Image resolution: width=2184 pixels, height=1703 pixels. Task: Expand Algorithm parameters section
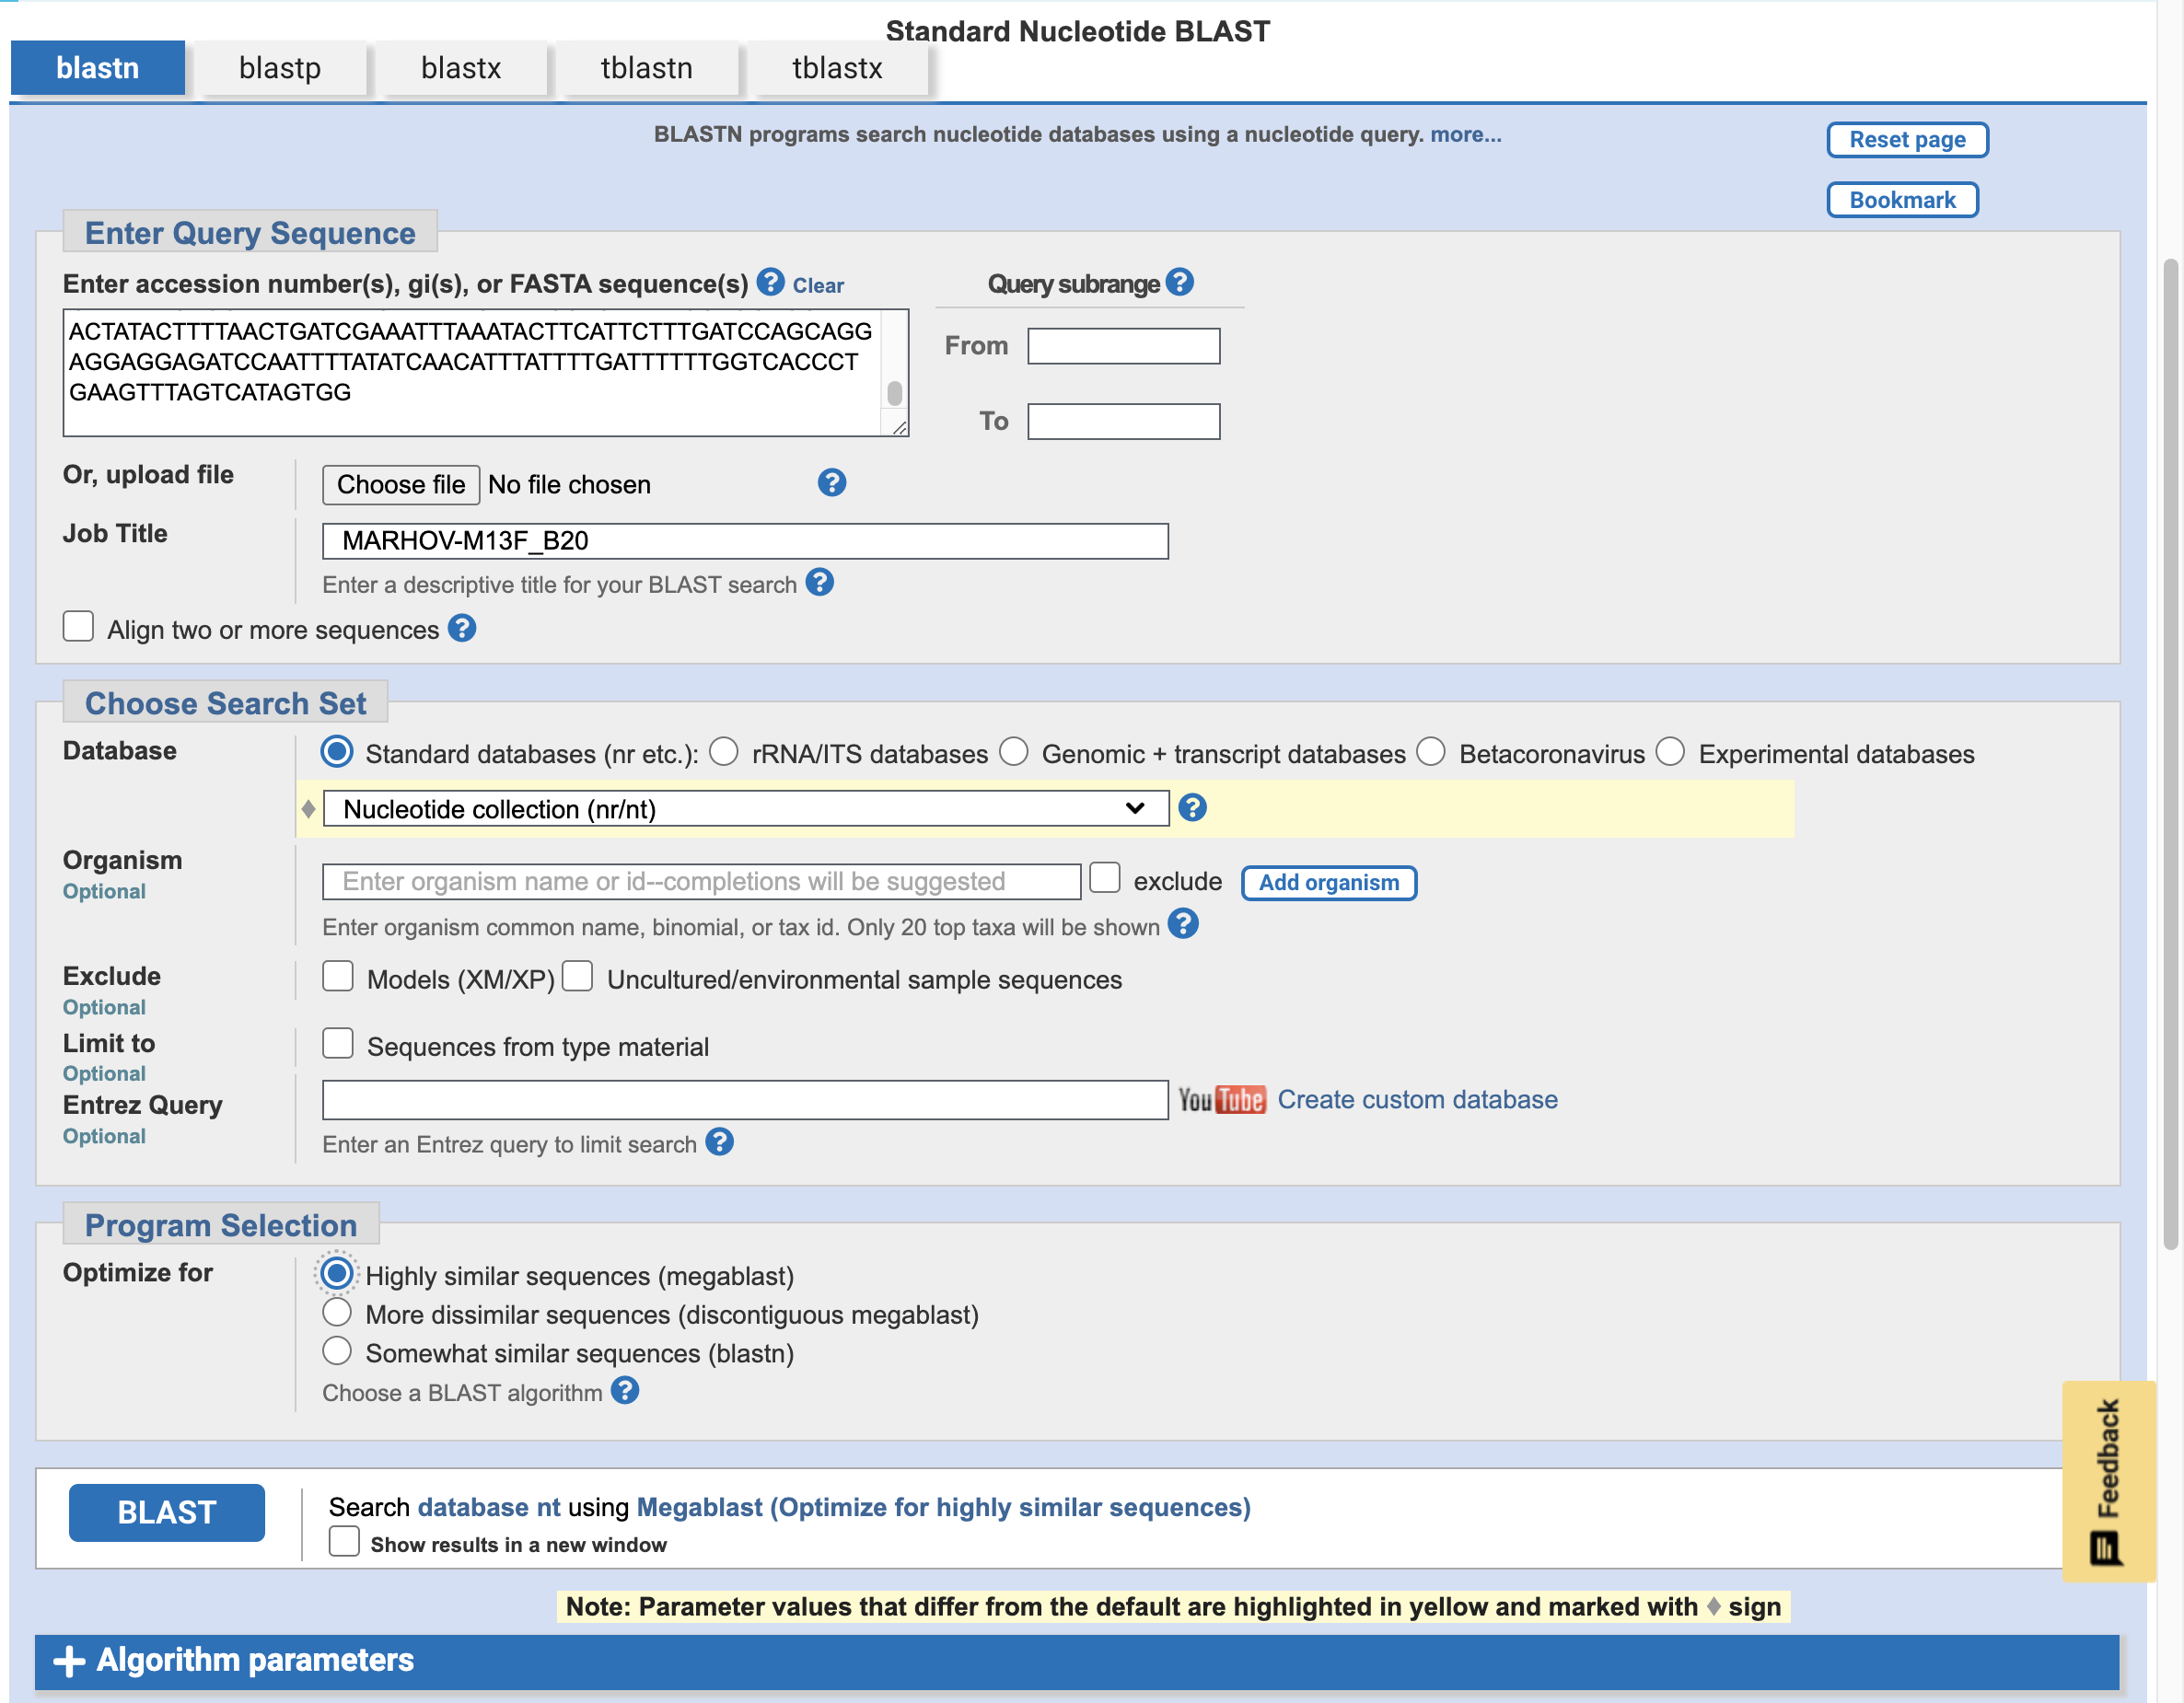(x=1077, y=1661)
